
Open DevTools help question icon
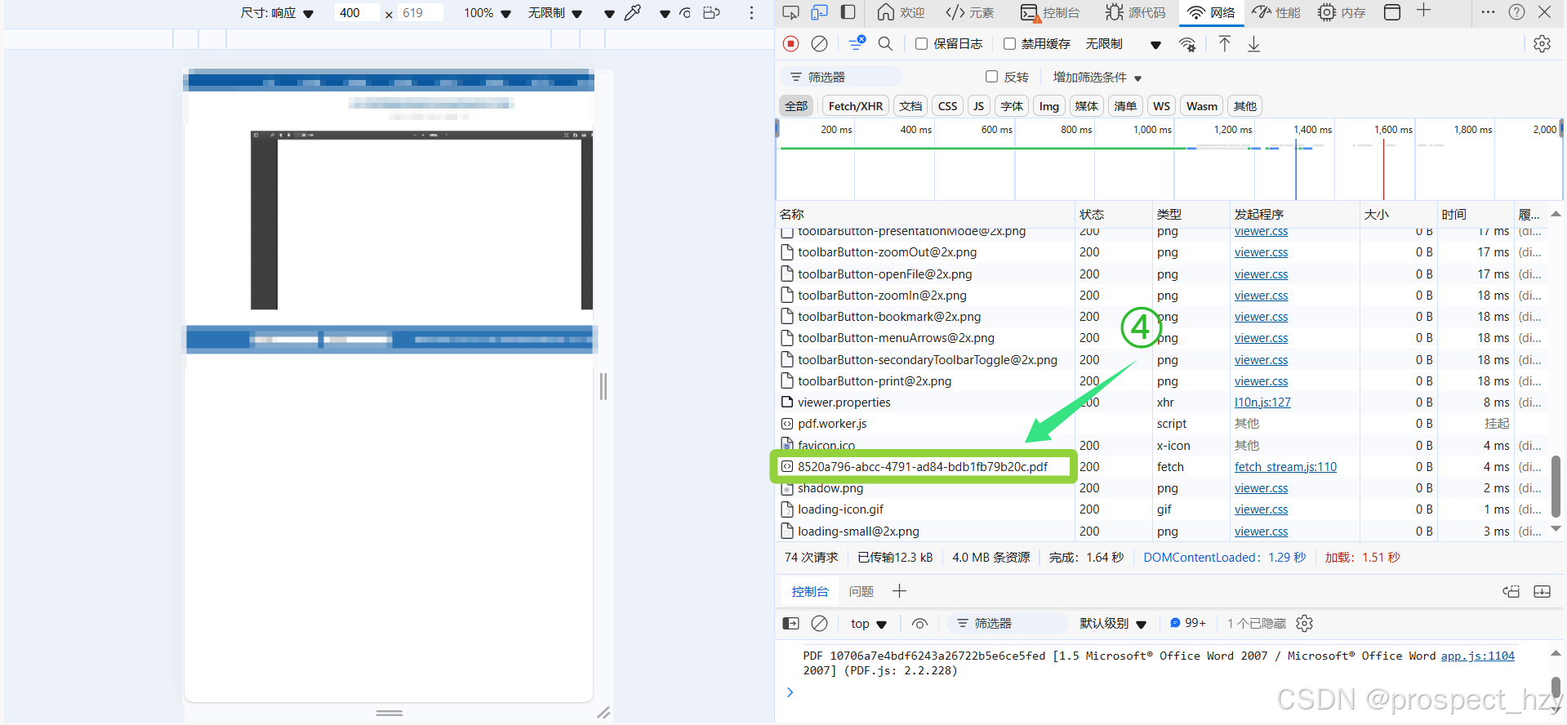coord(1516,12)
